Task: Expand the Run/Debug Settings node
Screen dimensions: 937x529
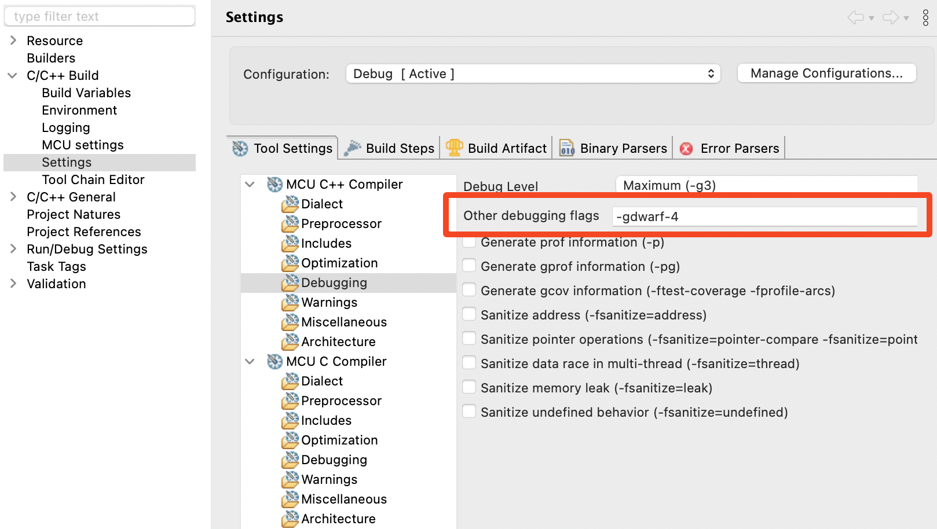Action: (13, 249)
